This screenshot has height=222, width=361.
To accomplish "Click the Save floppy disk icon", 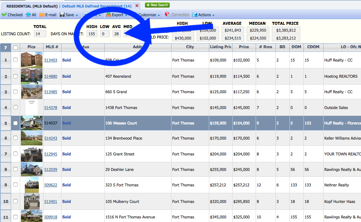I will (x=62, y=15).
